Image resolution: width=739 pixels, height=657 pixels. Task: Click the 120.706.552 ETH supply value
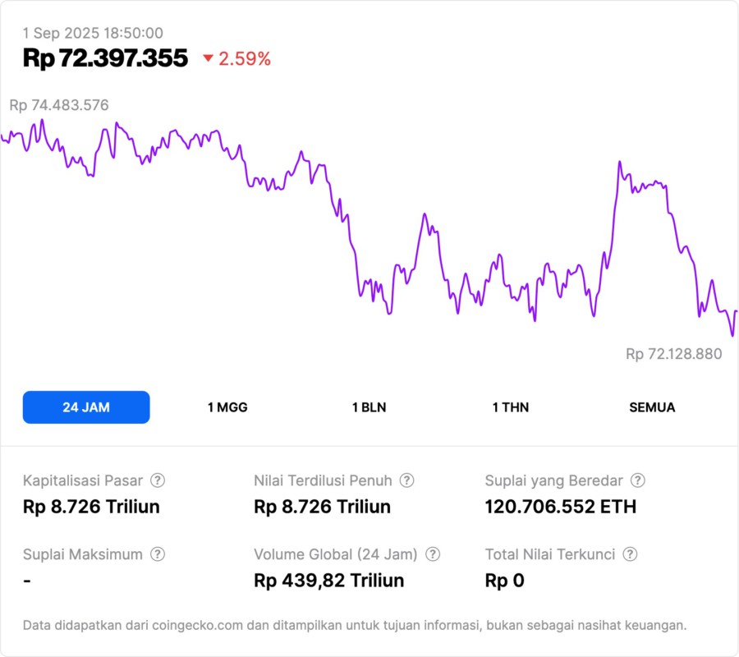pyautogui.click(x=561, y=507)
